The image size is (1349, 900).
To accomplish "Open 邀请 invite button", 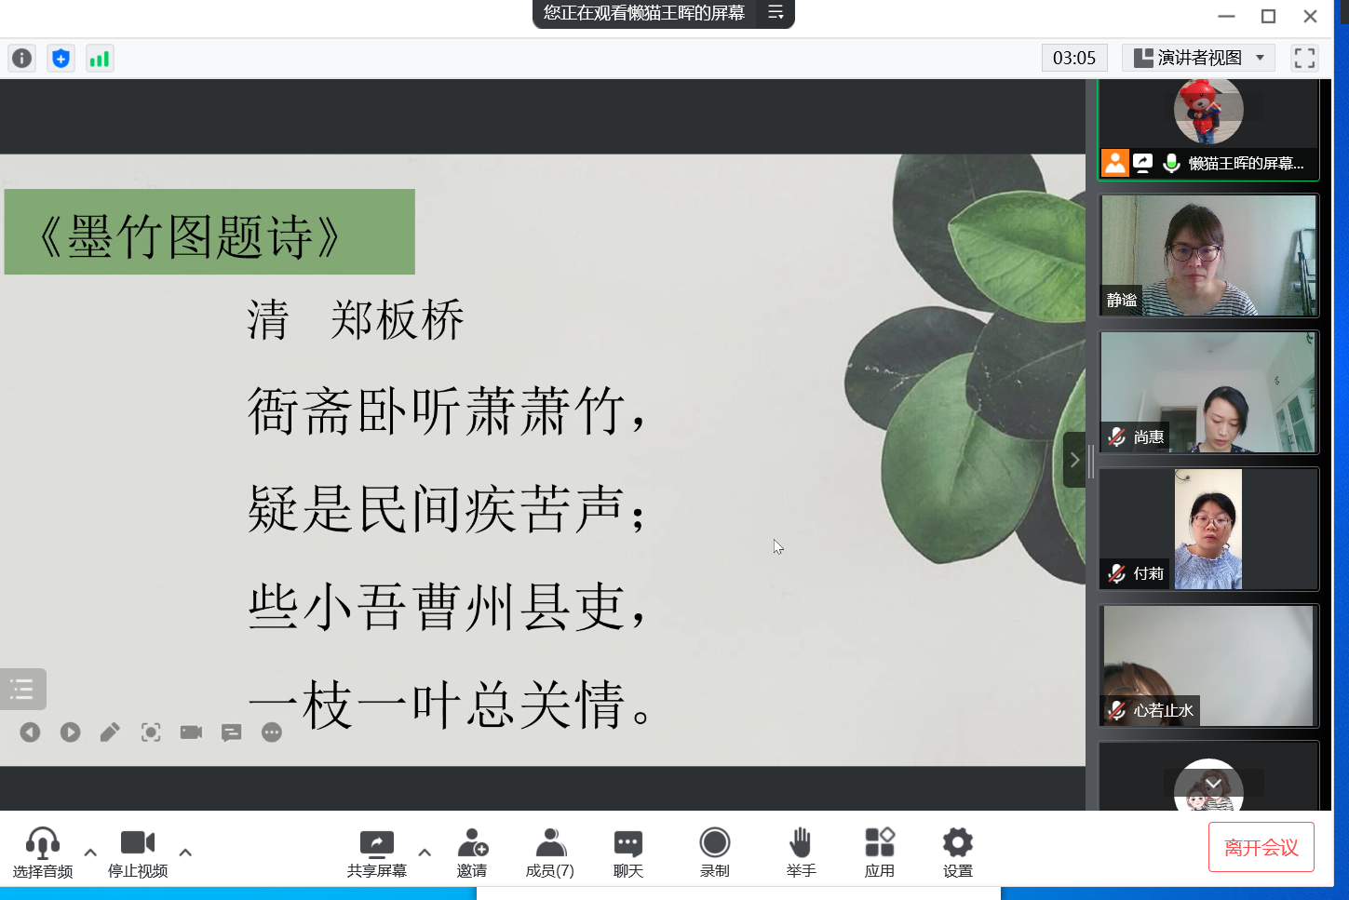I will [x=472, y=853].
